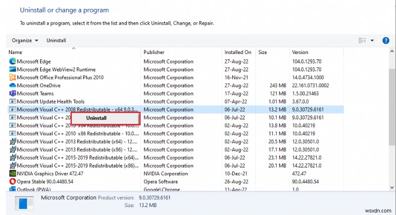The width and height of the screenshot is (396, 215).
Task: Click version 22.161.0731.0002 cell
Action: point(310,85)
